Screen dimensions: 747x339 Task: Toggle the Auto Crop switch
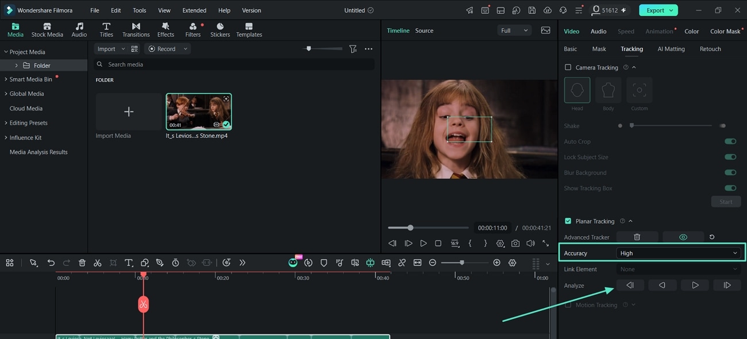[x=730, y=141]
